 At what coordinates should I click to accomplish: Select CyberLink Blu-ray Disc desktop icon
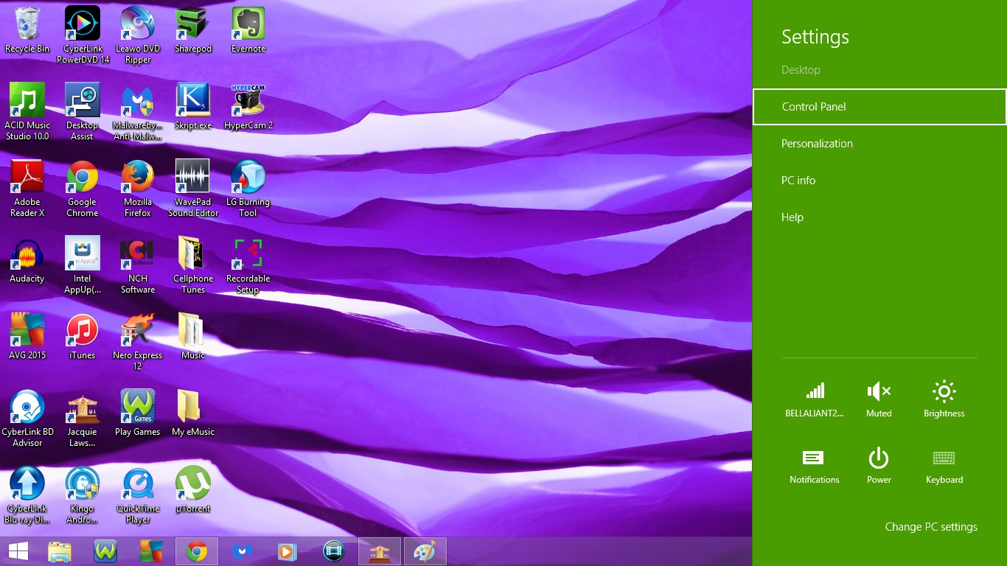27,495
